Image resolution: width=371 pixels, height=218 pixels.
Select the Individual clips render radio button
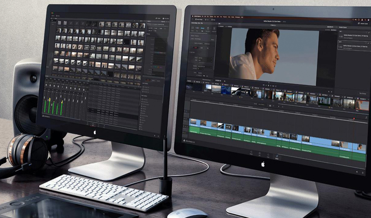[204, 44]
